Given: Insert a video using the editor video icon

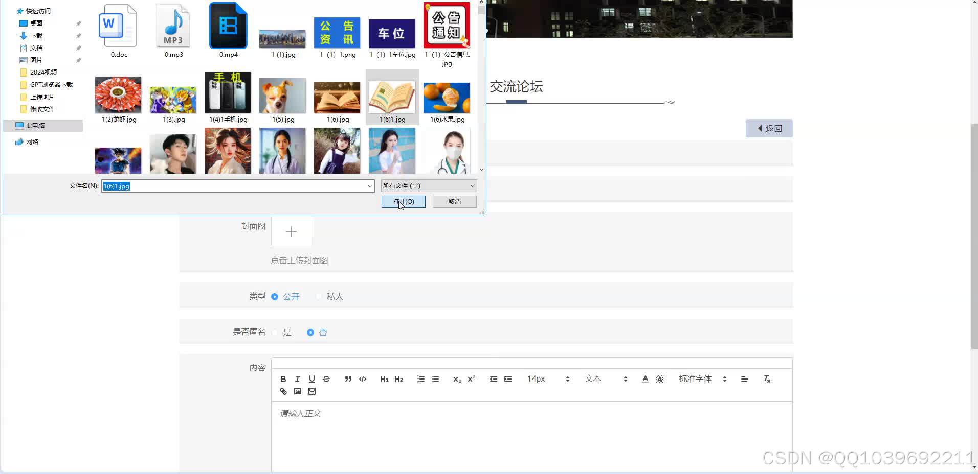Looking at the screenshot, I should pyautogui.click(x=312, y=391).
